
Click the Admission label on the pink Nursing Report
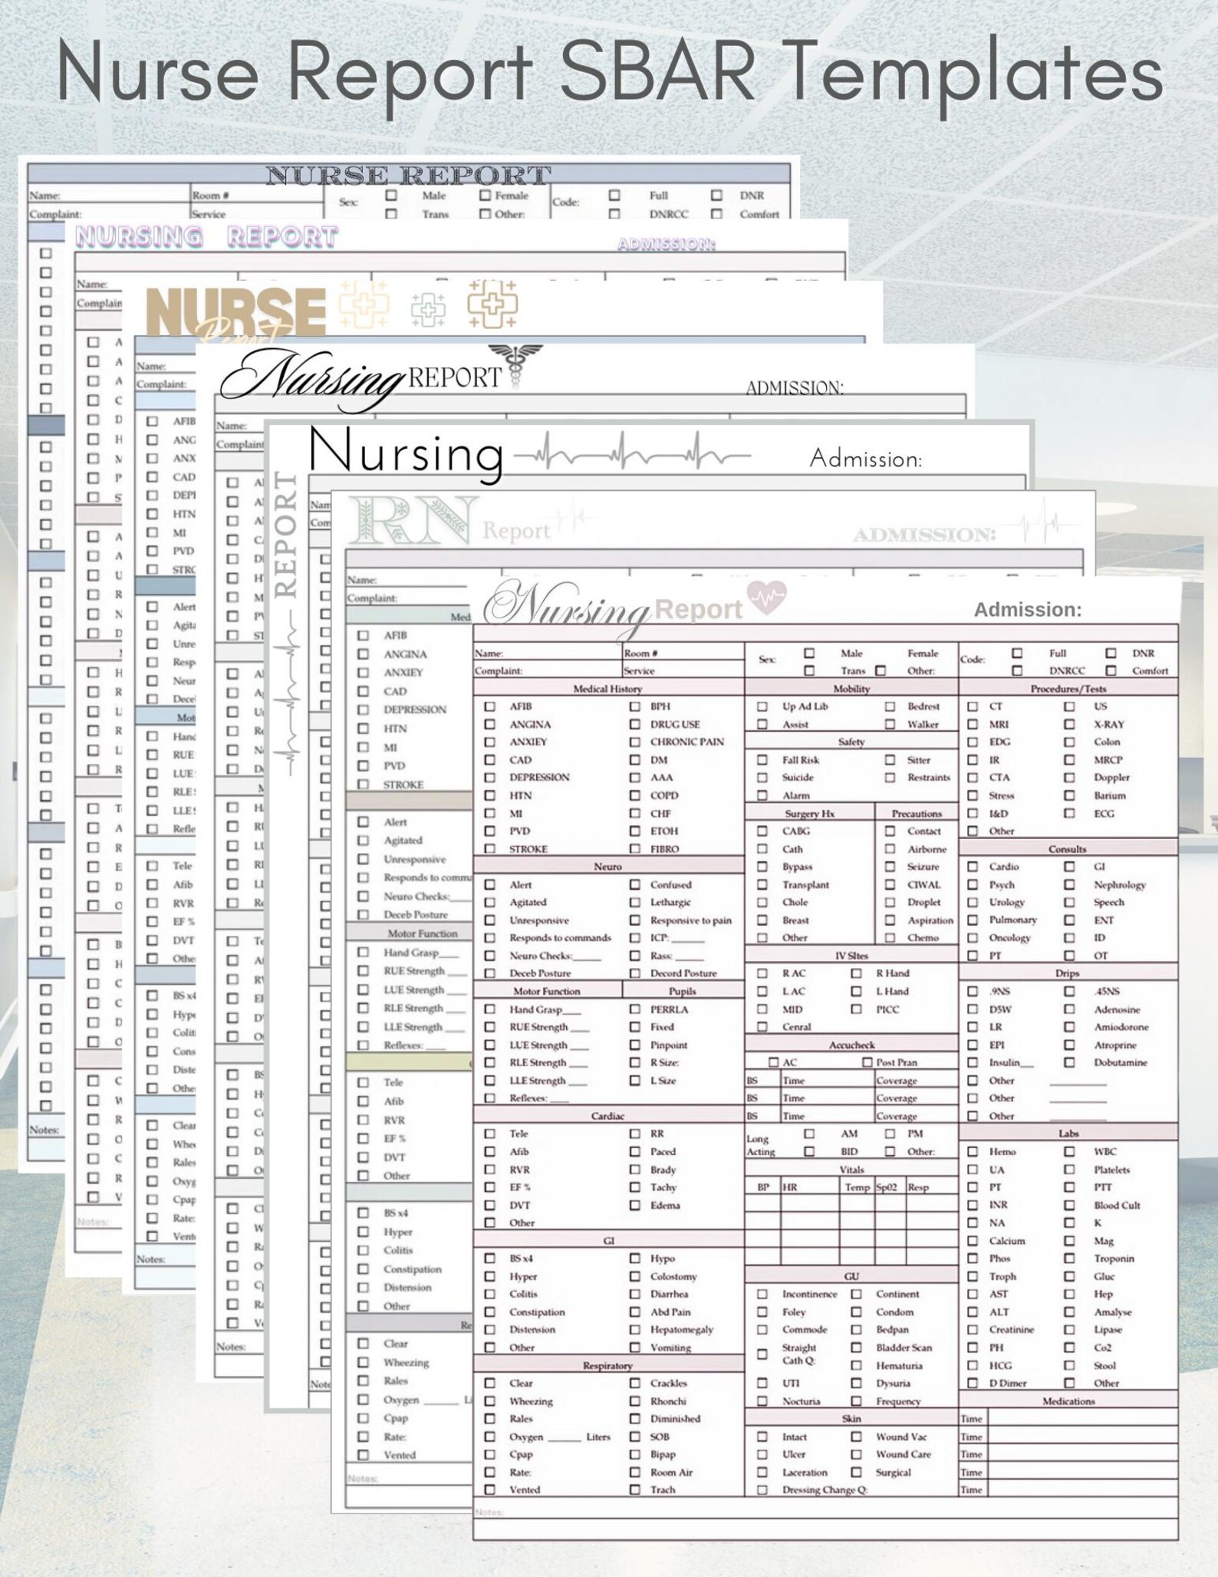coord(1028,610)
